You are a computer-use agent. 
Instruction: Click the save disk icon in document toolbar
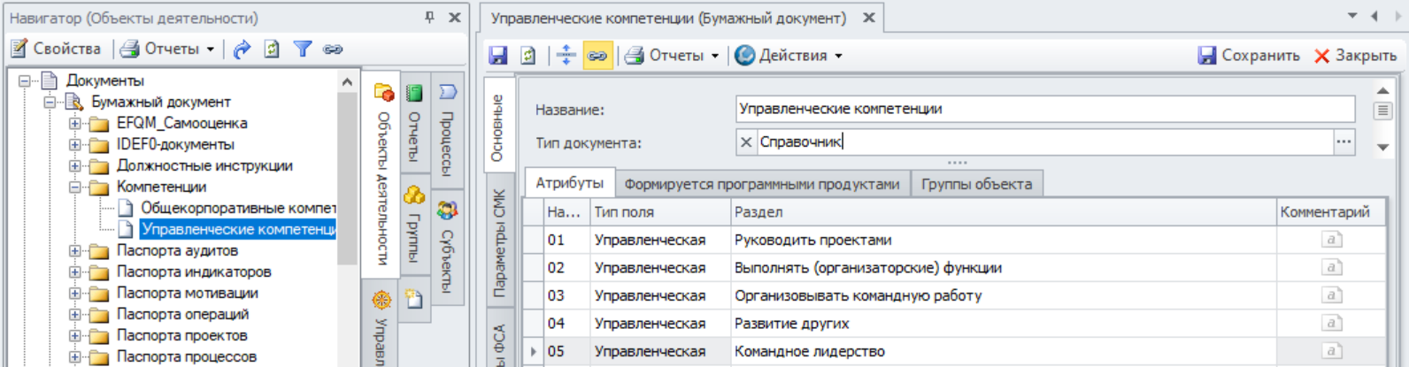point(498,56)
